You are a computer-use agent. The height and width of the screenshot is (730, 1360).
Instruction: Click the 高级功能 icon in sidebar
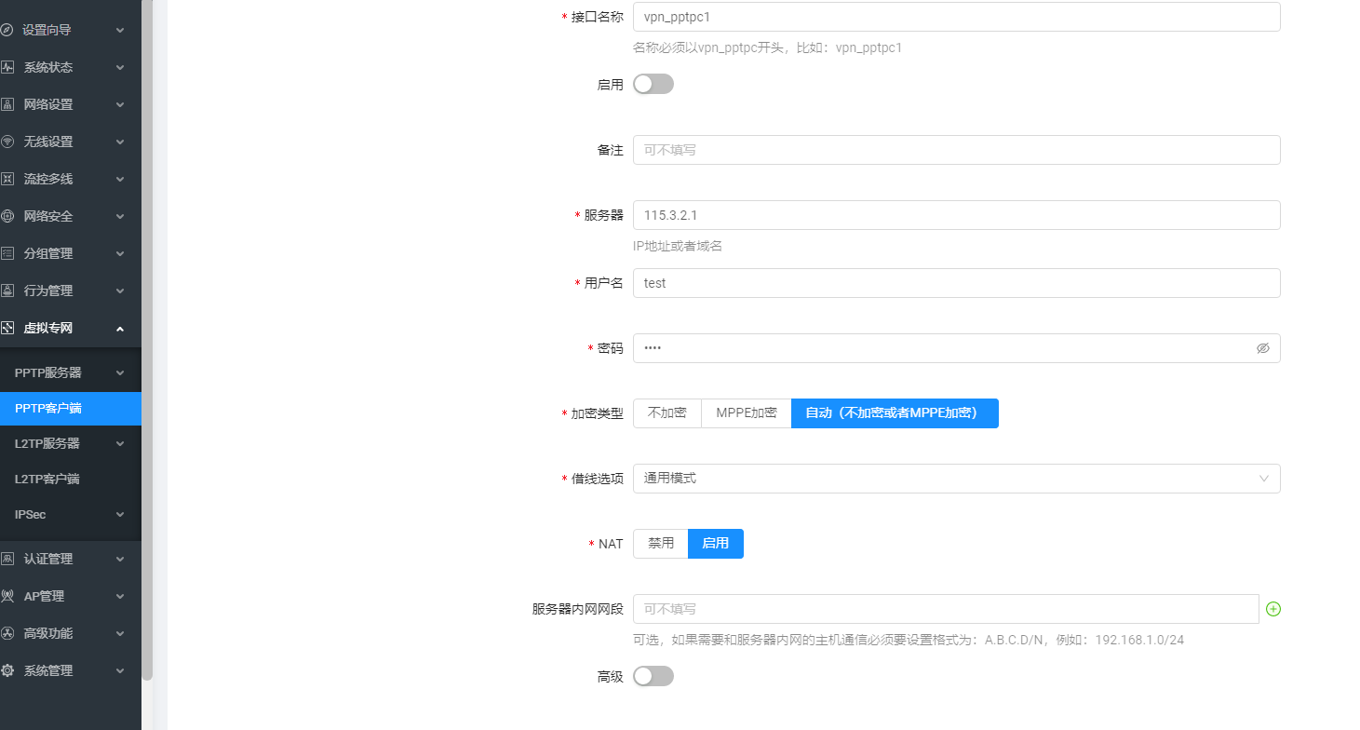coord(7,633)
